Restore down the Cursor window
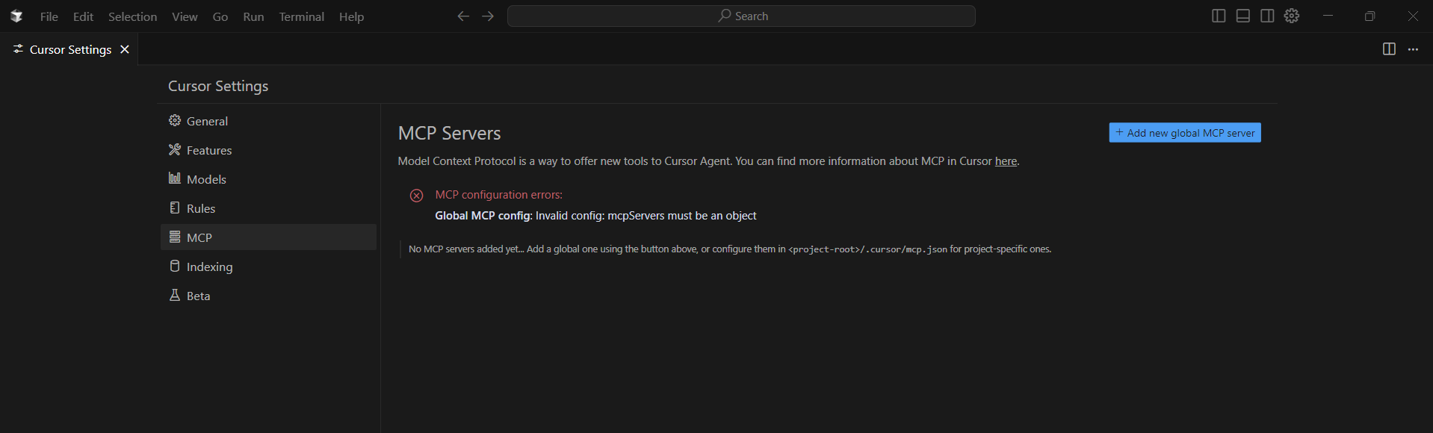Image resolution: width=1433 pixels, height=433 pixels. 1369,16
